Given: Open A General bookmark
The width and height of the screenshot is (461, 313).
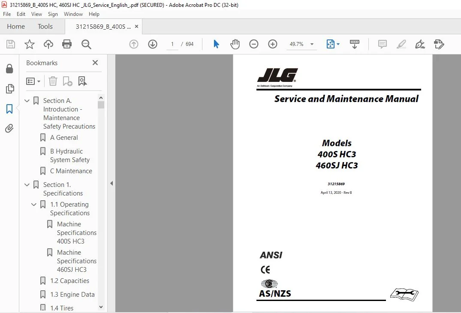Looking at the screenshot, I should 64,138.
